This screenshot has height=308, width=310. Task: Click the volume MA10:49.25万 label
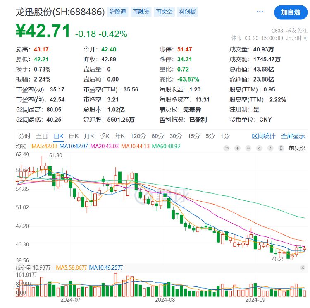point(106,267)
